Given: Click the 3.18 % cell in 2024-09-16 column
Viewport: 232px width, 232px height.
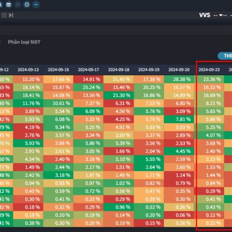Looking at the screenshot, I should coord(58,175).
